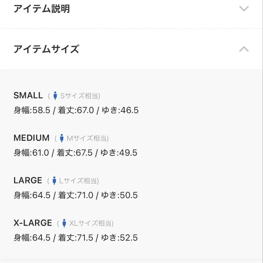This screenshot has width=263, height=263.
Task: Tap the Mサイズ相当 text
Action: (86, 139)
